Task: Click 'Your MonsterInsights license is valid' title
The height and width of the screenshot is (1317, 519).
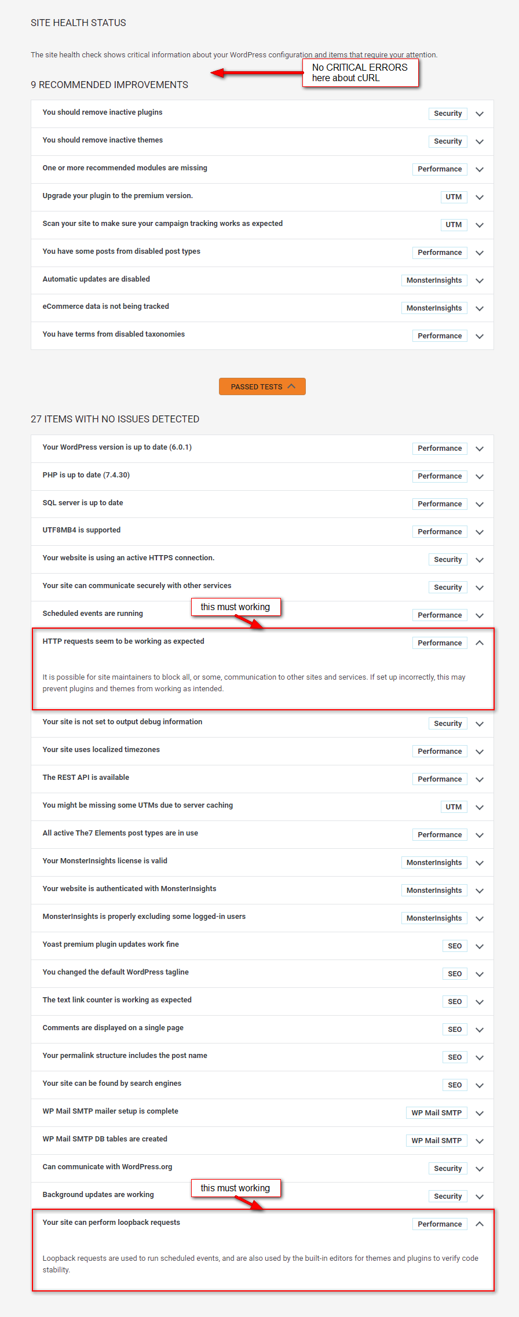Action: tap(105, 861)
